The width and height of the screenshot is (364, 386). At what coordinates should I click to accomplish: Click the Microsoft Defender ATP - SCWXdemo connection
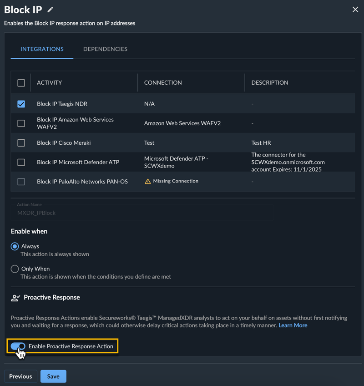[176, 162]
